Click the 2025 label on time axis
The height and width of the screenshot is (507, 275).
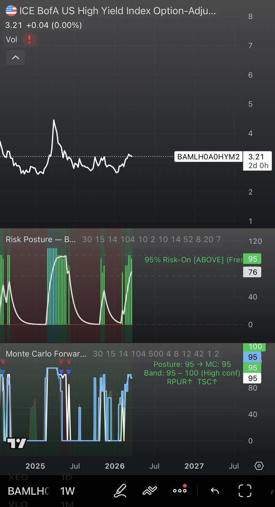pos(35,466)
